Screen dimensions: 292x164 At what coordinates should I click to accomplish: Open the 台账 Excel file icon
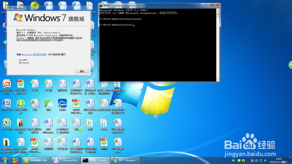[x=76, y=124]
